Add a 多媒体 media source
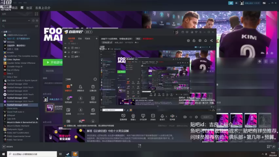279x157 pixels. point(153,117)
